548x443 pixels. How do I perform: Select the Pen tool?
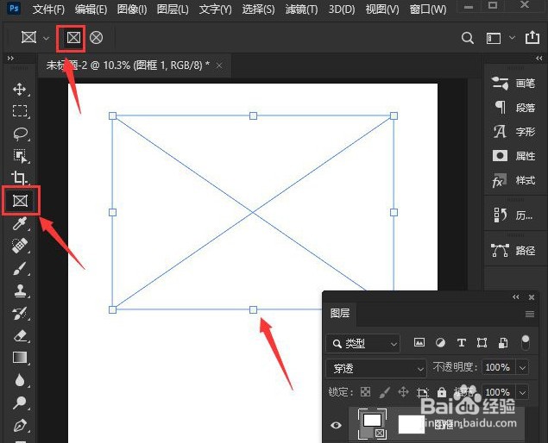pyautogui.click(x=20, y=425)
